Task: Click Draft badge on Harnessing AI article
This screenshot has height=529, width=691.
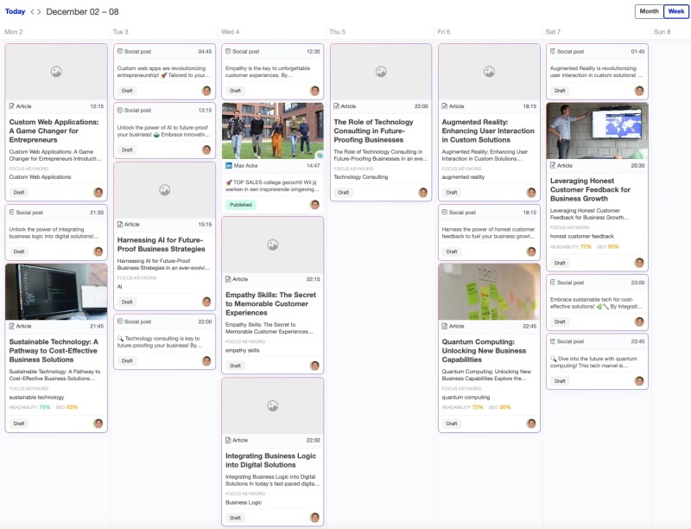Action: click(127, 302)
